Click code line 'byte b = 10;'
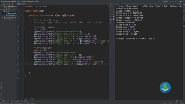The height and width of the screenshot is (104, 185). (40, 50)
